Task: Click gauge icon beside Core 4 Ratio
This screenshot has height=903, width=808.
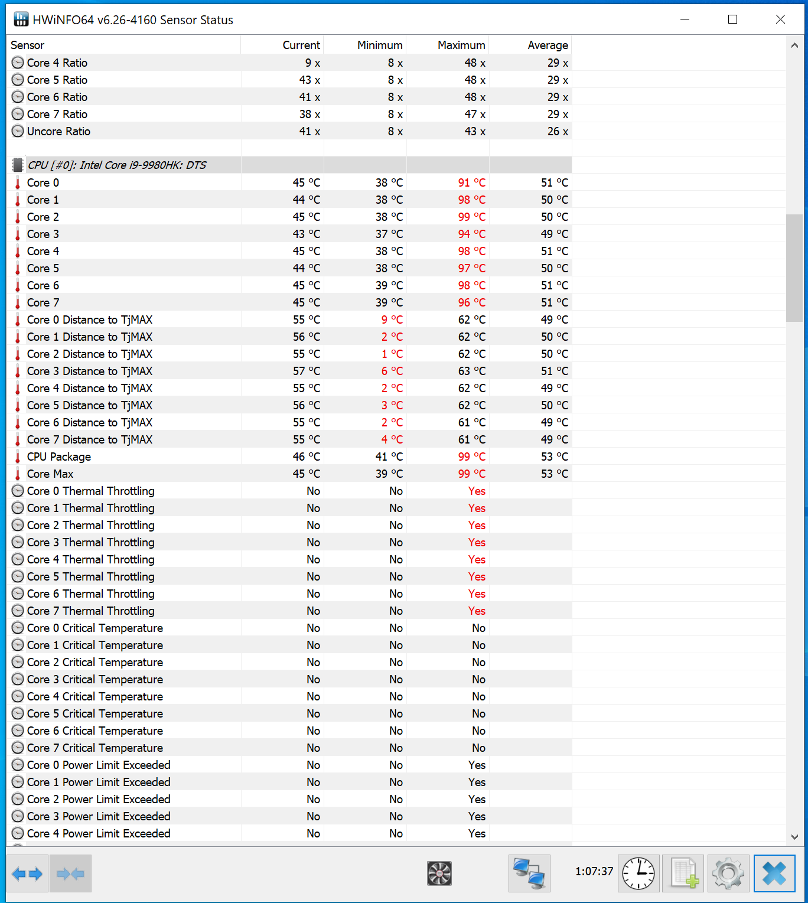Action: point(18,63)
